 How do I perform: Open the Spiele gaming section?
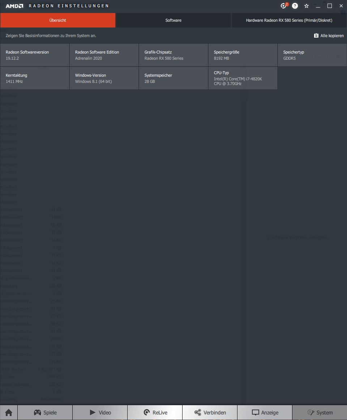coord(45,412)
